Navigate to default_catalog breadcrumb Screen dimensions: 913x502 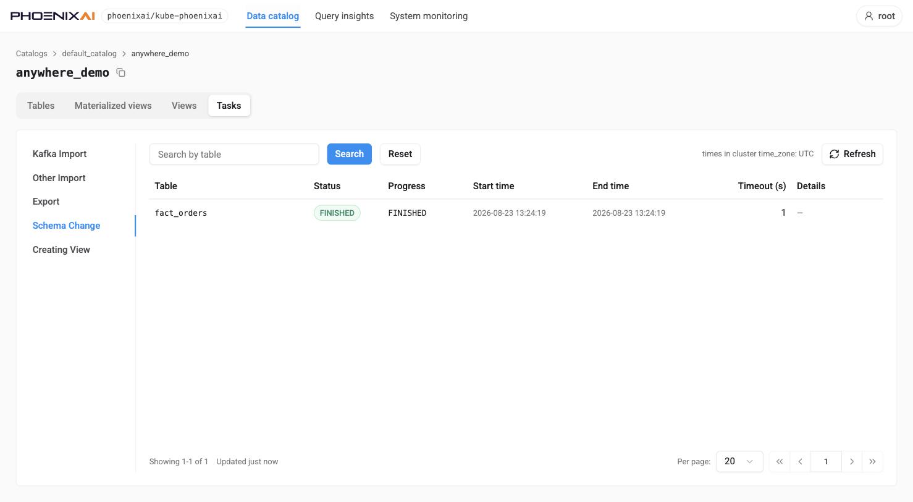[89, 54]
